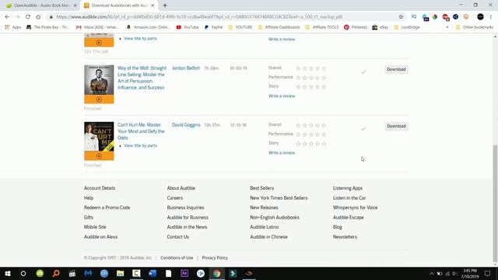The image size is (498, 280).
Task: Open Privacy Policy link
Action: 215,257
